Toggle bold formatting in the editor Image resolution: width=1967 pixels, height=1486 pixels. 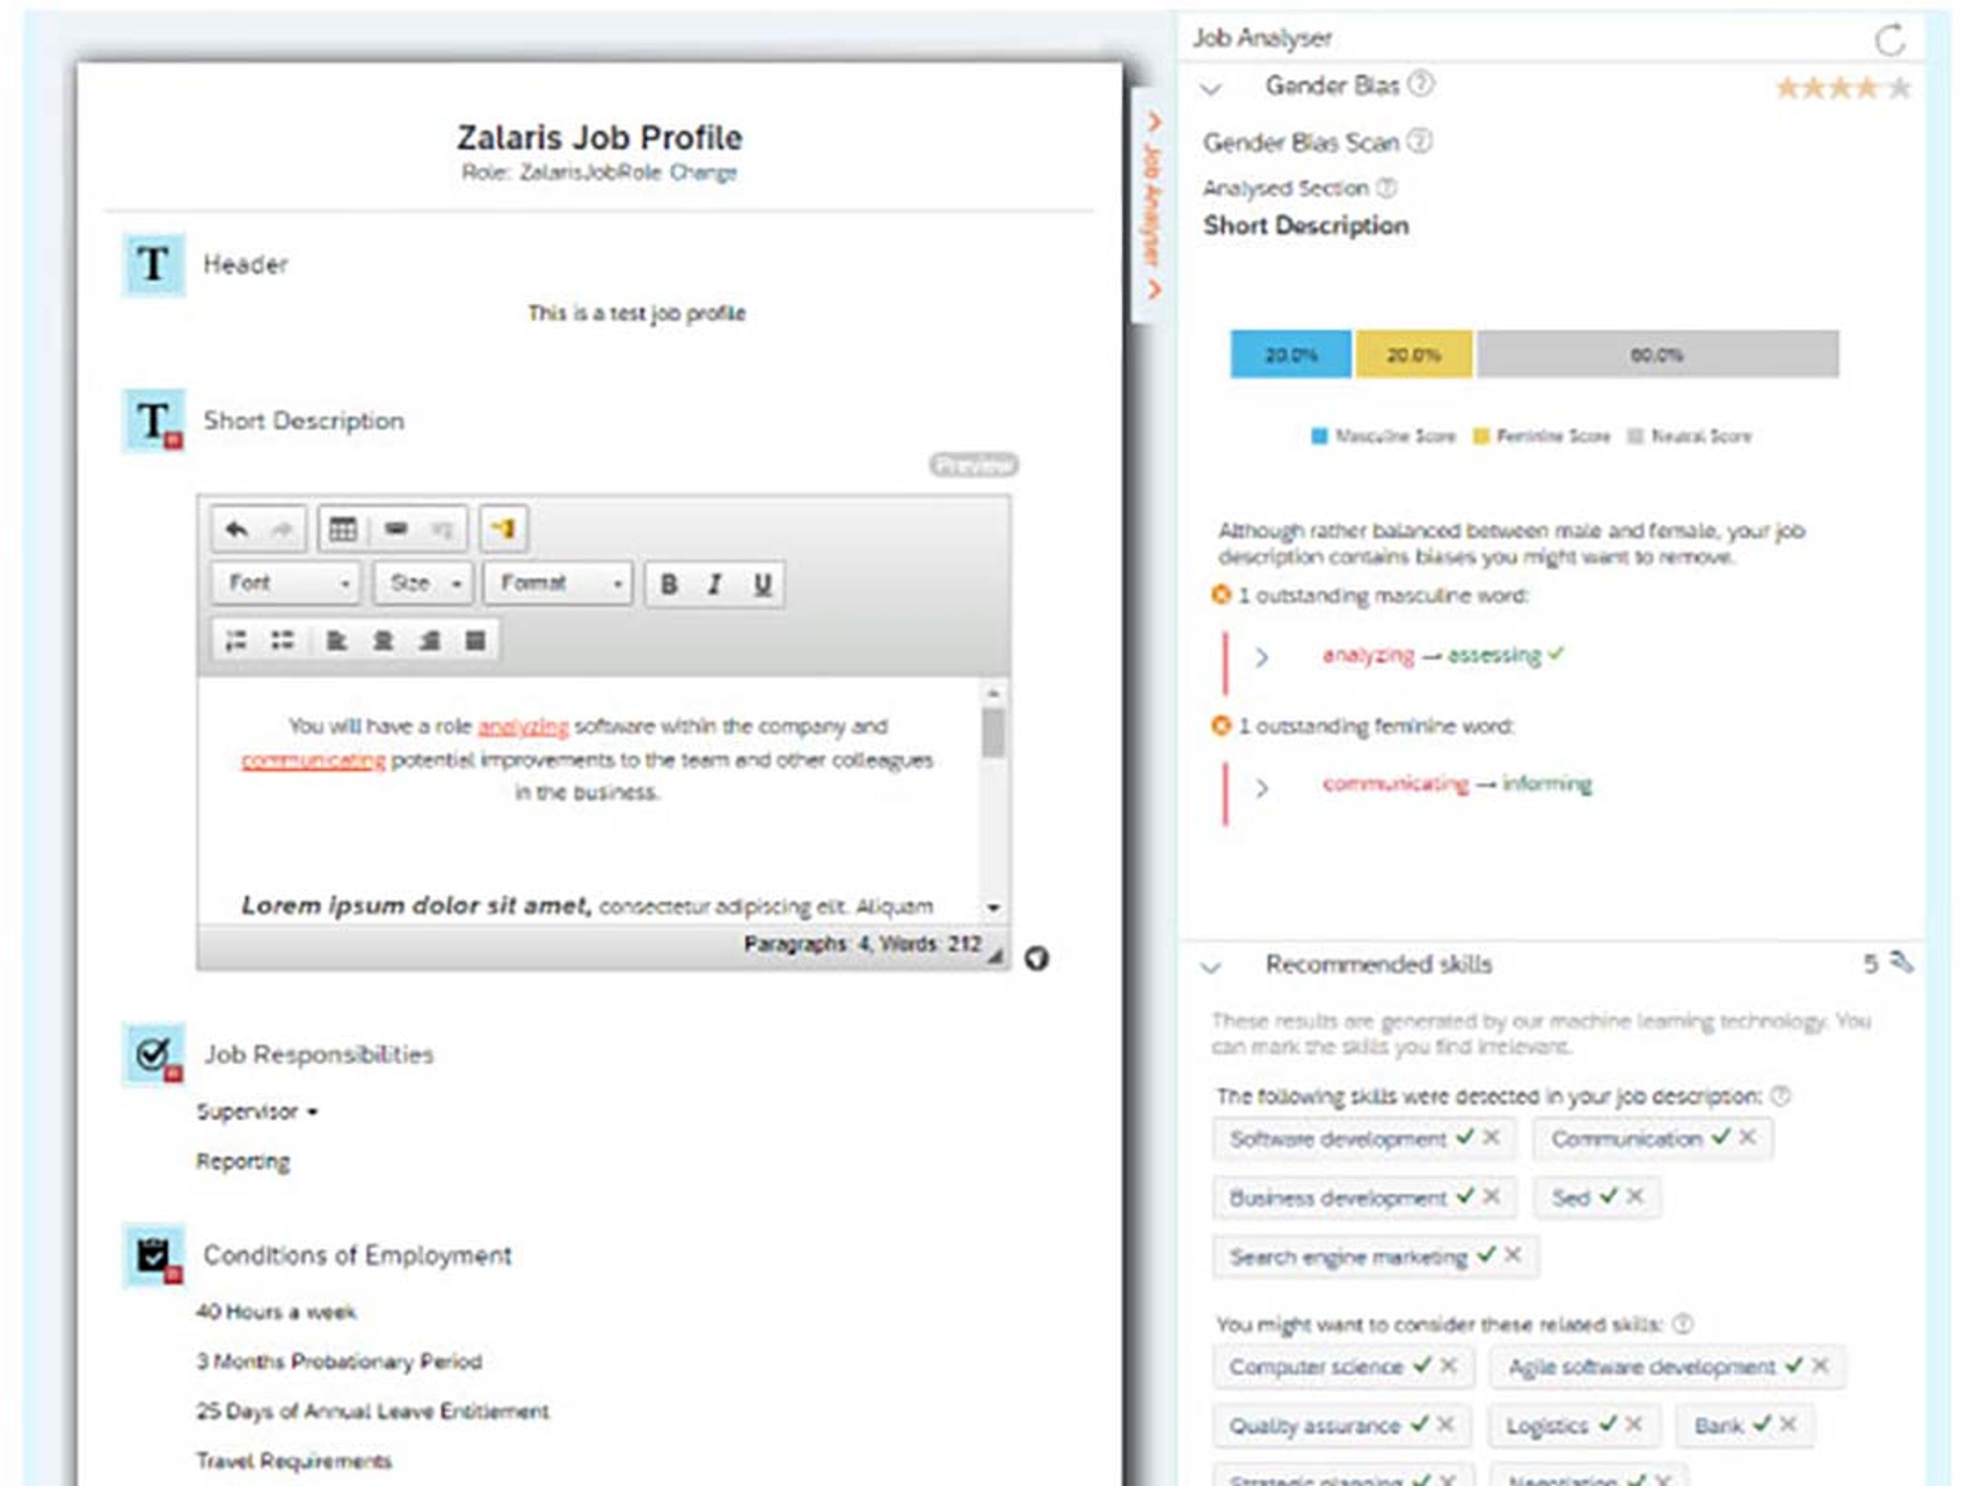(668, 584)
